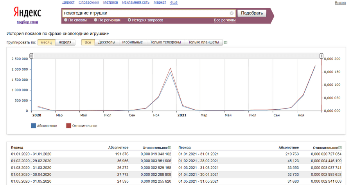Open the Метрика link
This screenshot has width=352, height=185.
(x=110, y=3)
